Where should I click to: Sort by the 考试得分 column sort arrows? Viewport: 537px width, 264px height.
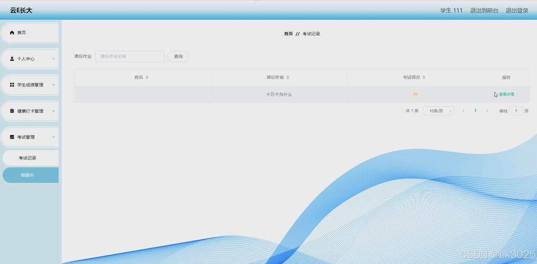pyautogui.click(x=424, y=77)
